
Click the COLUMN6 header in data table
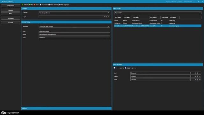pyautogui.click(x=174, y=18)
